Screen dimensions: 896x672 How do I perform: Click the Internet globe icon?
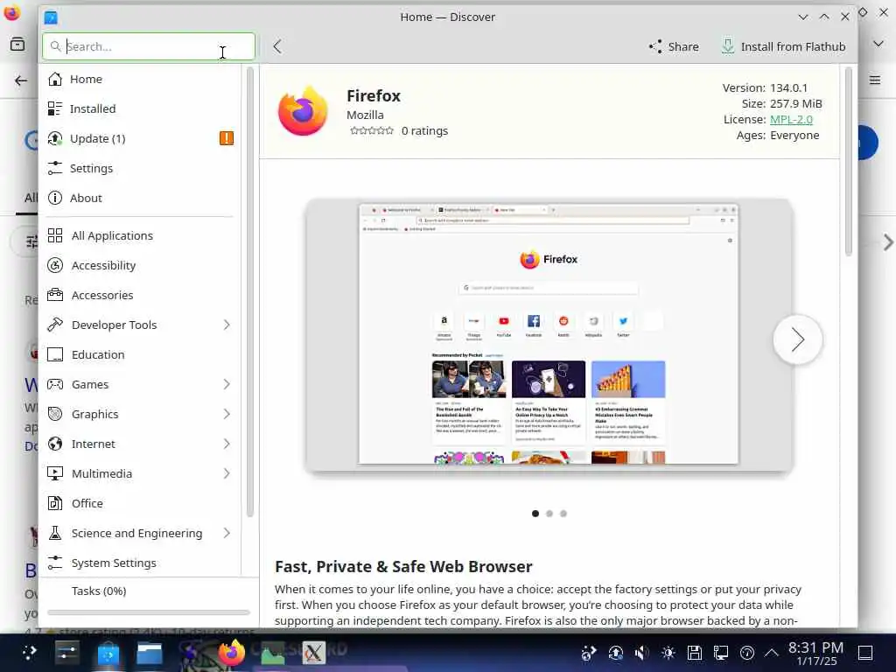55,444
